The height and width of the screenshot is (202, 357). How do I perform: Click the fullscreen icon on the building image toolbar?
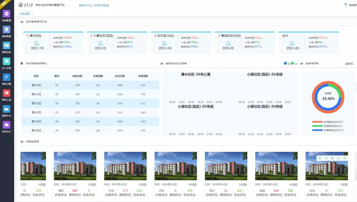point(326,158)
